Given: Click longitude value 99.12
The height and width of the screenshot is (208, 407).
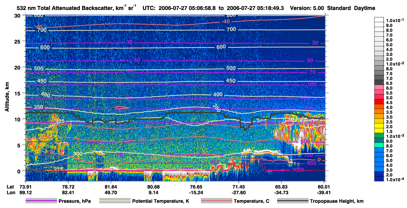Looking at the screenshot, I should point(26,192).
